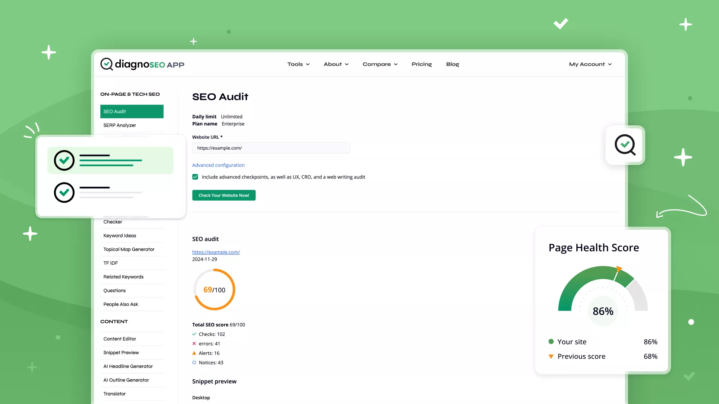Click the 69/100 circular score gauge
The height and width of the screenshot is (404, 719).
[214, 290]
